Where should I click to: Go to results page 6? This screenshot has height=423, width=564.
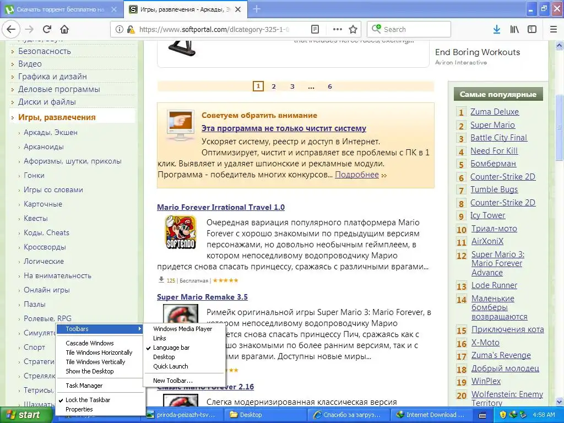click(330, 86)
